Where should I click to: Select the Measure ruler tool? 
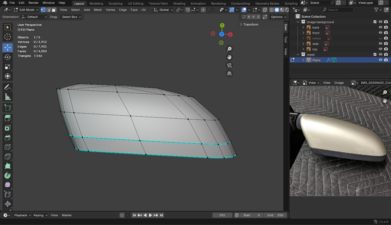[8, 97]
